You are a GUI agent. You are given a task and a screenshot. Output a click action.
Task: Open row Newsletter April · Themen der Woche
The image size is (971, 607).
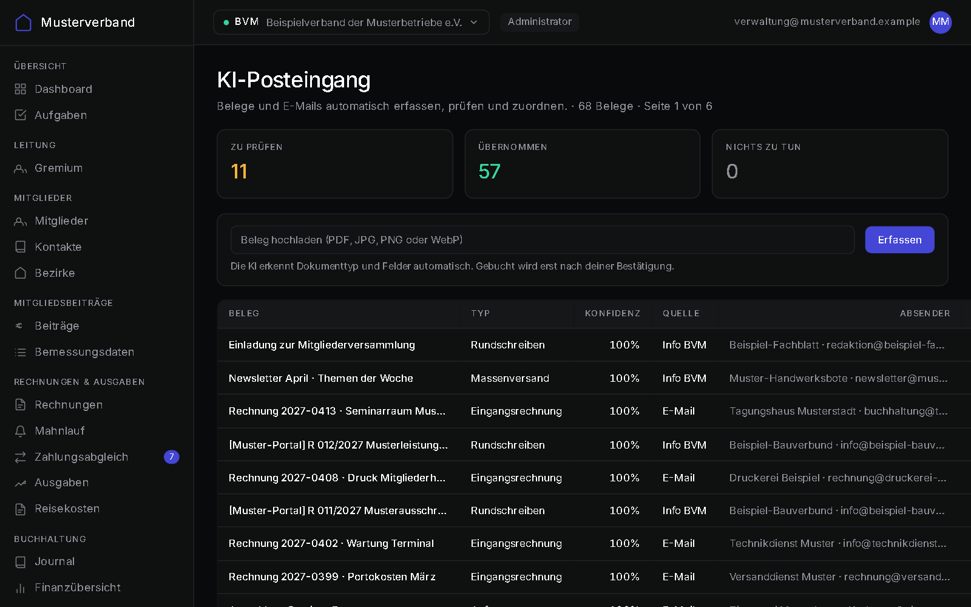[594, 378]
